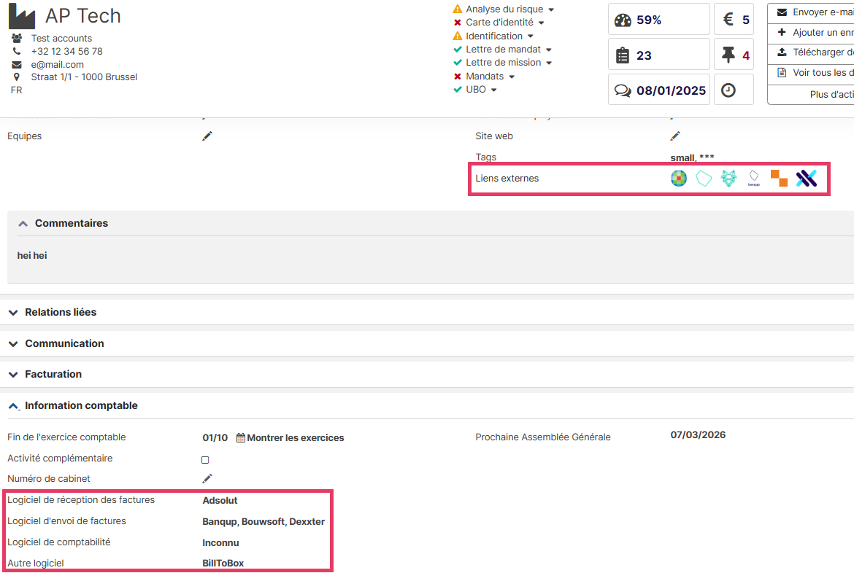Open the orange squares external link
The height and width of the screenshot is (573, 854).
click(x=779, y=178)
